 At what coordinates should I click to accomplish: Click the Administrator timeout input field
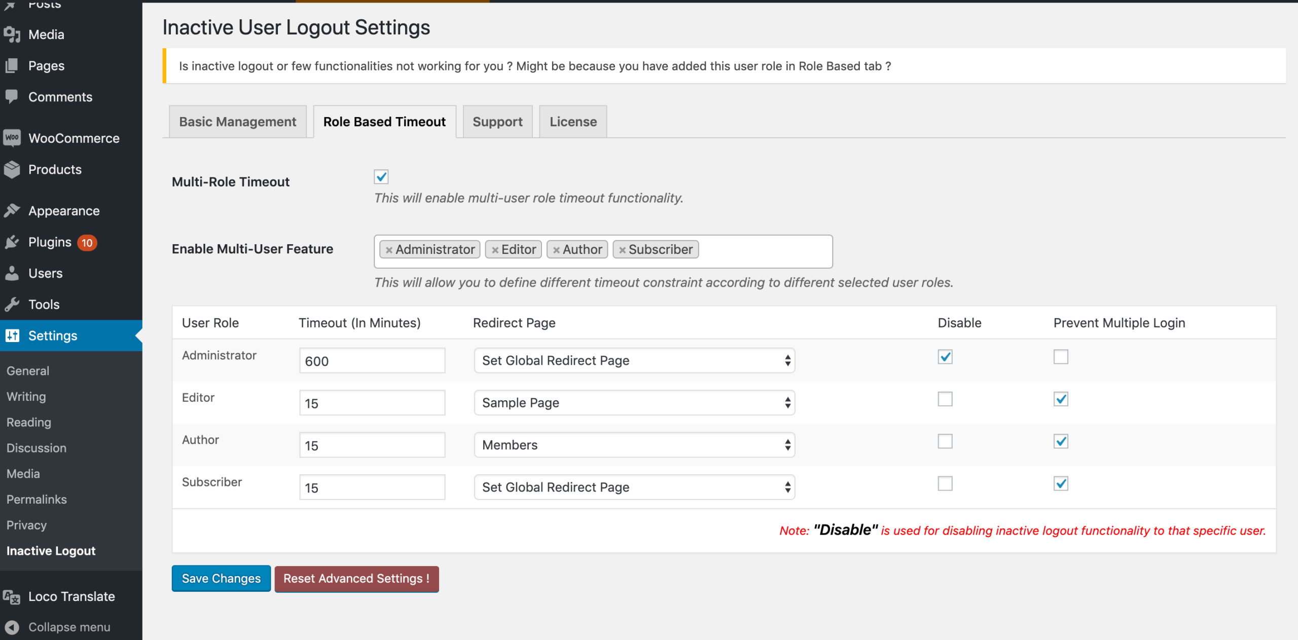pos(372,360)
